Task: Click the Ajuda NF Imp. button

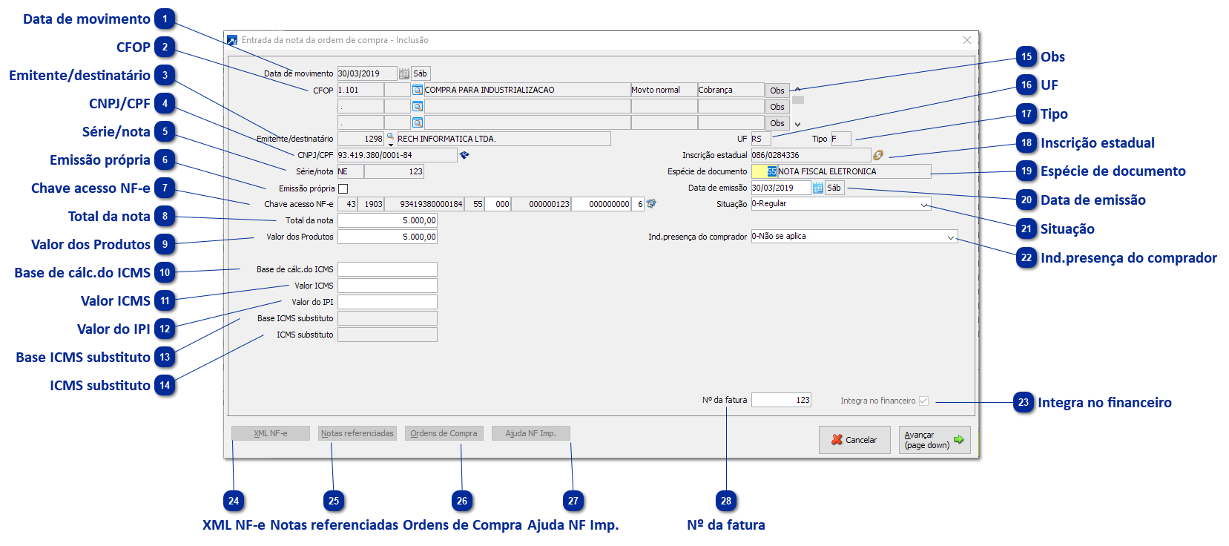Action: point(531,433)
